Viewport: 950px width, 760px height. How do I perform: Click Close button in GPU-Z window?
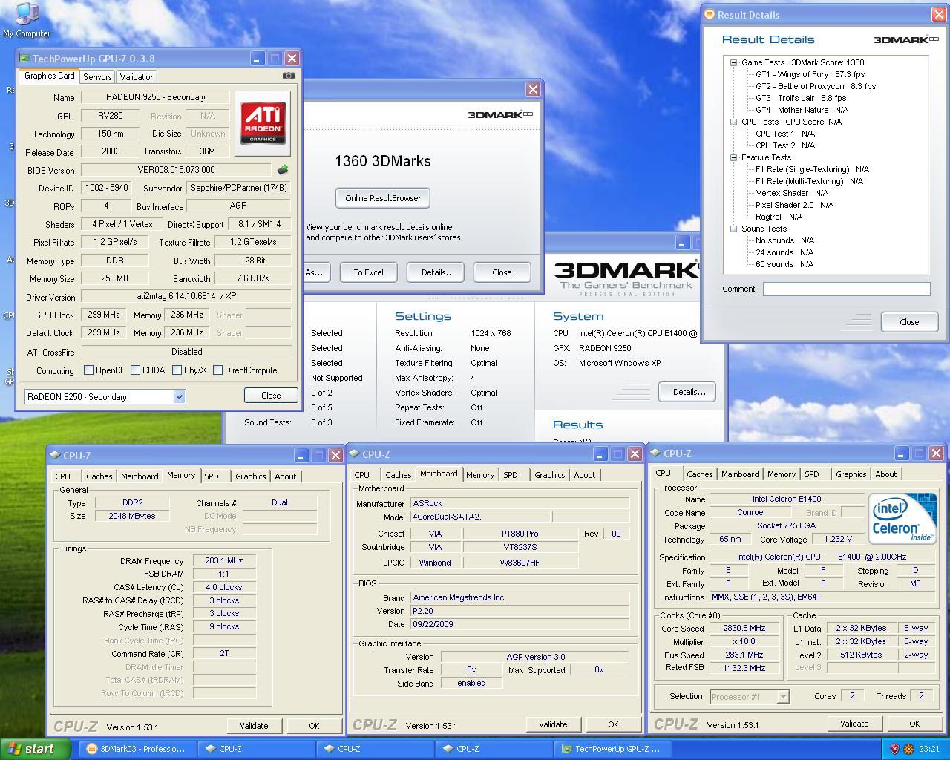point(271,396)
